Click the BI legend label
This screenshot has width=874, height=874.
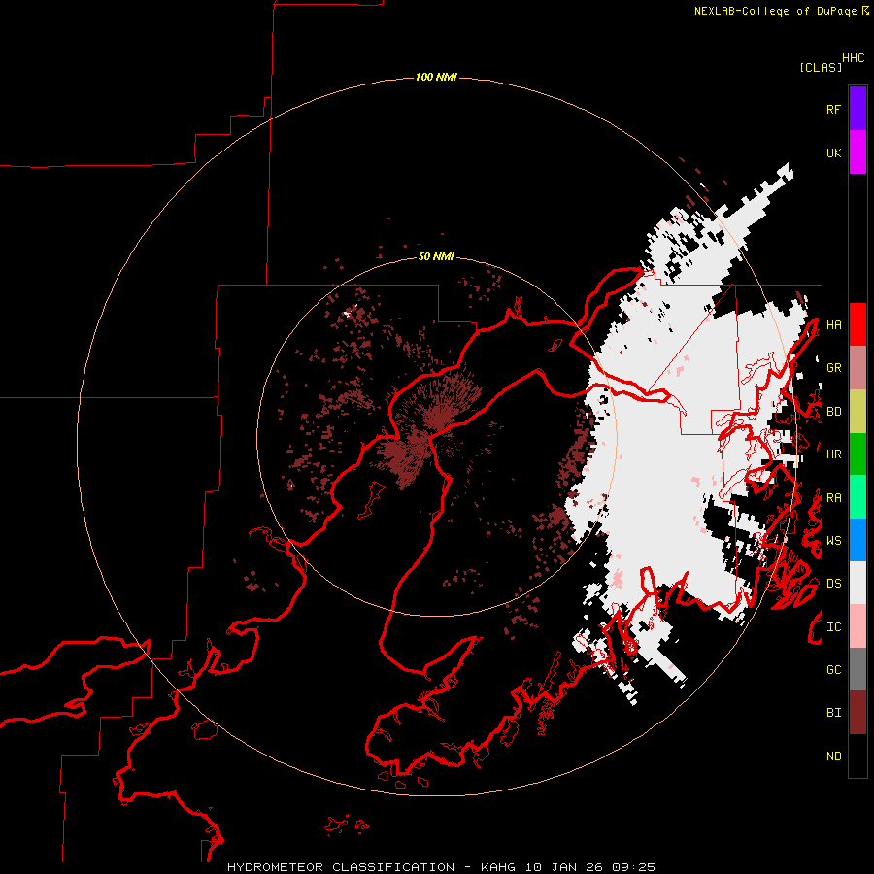click(833, 713)
